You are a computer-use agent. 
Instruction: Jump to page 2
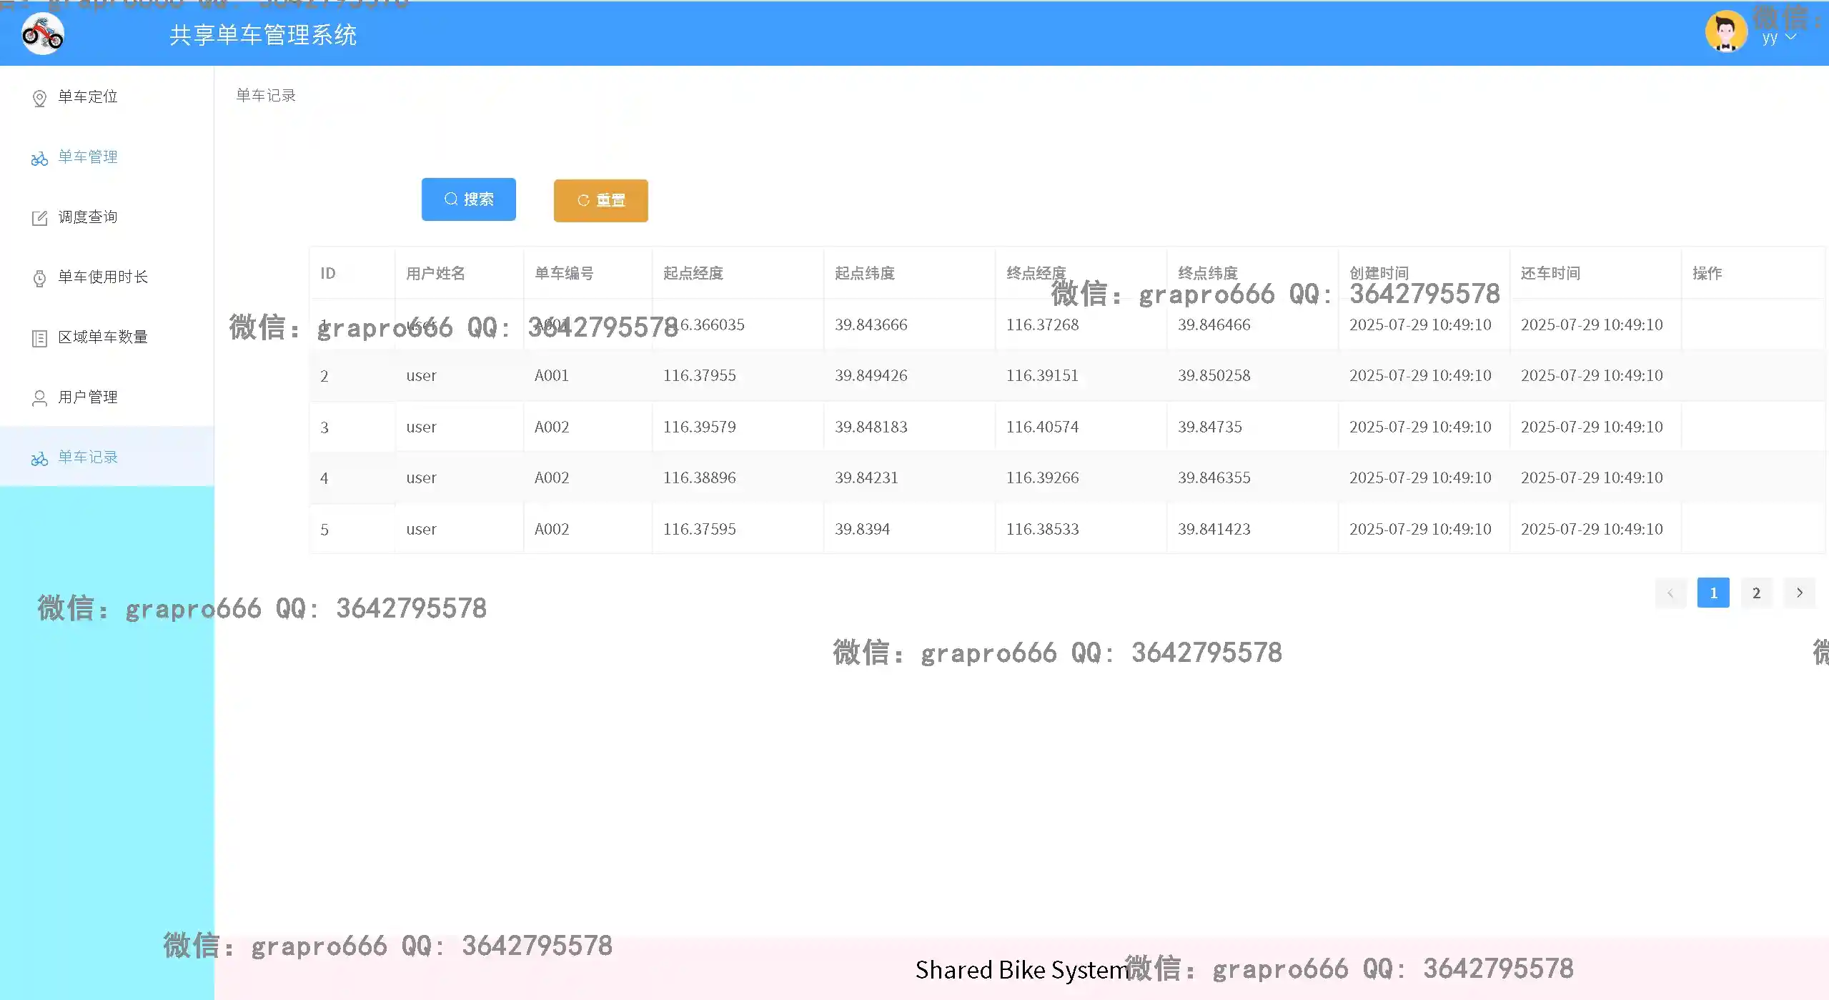(1756, 593)
